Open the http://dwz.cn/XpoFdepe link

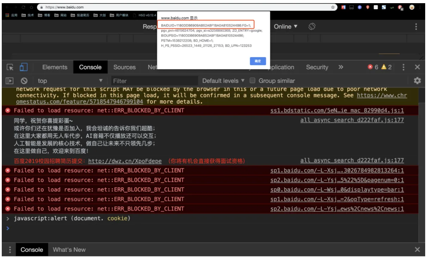tap(125, 161)
